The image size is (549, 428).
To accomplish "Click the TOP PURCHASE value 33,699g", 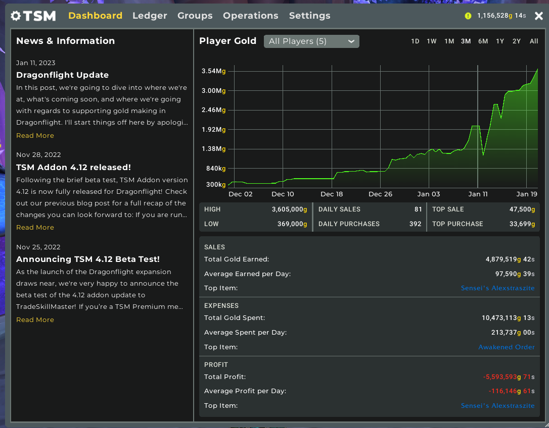I will pyautogui.click(x=522, y=224).
